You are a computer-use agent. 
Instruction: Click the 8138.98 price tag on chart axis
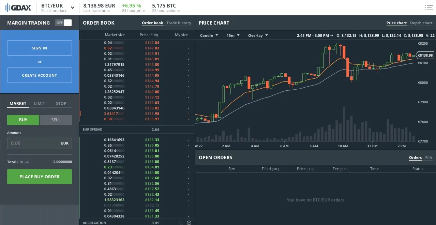tap(425, 55)
